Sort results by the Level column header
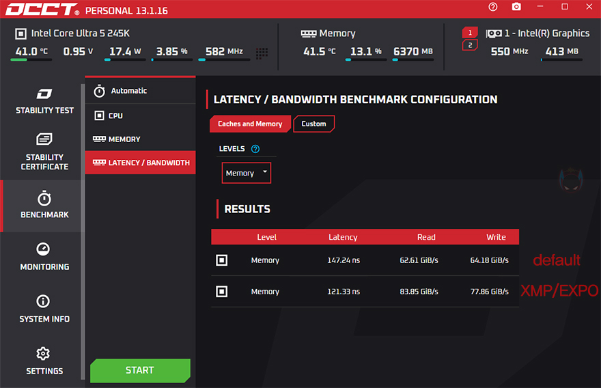The width and height of the screenshot is (601, 388). click(x=267, y=237)
